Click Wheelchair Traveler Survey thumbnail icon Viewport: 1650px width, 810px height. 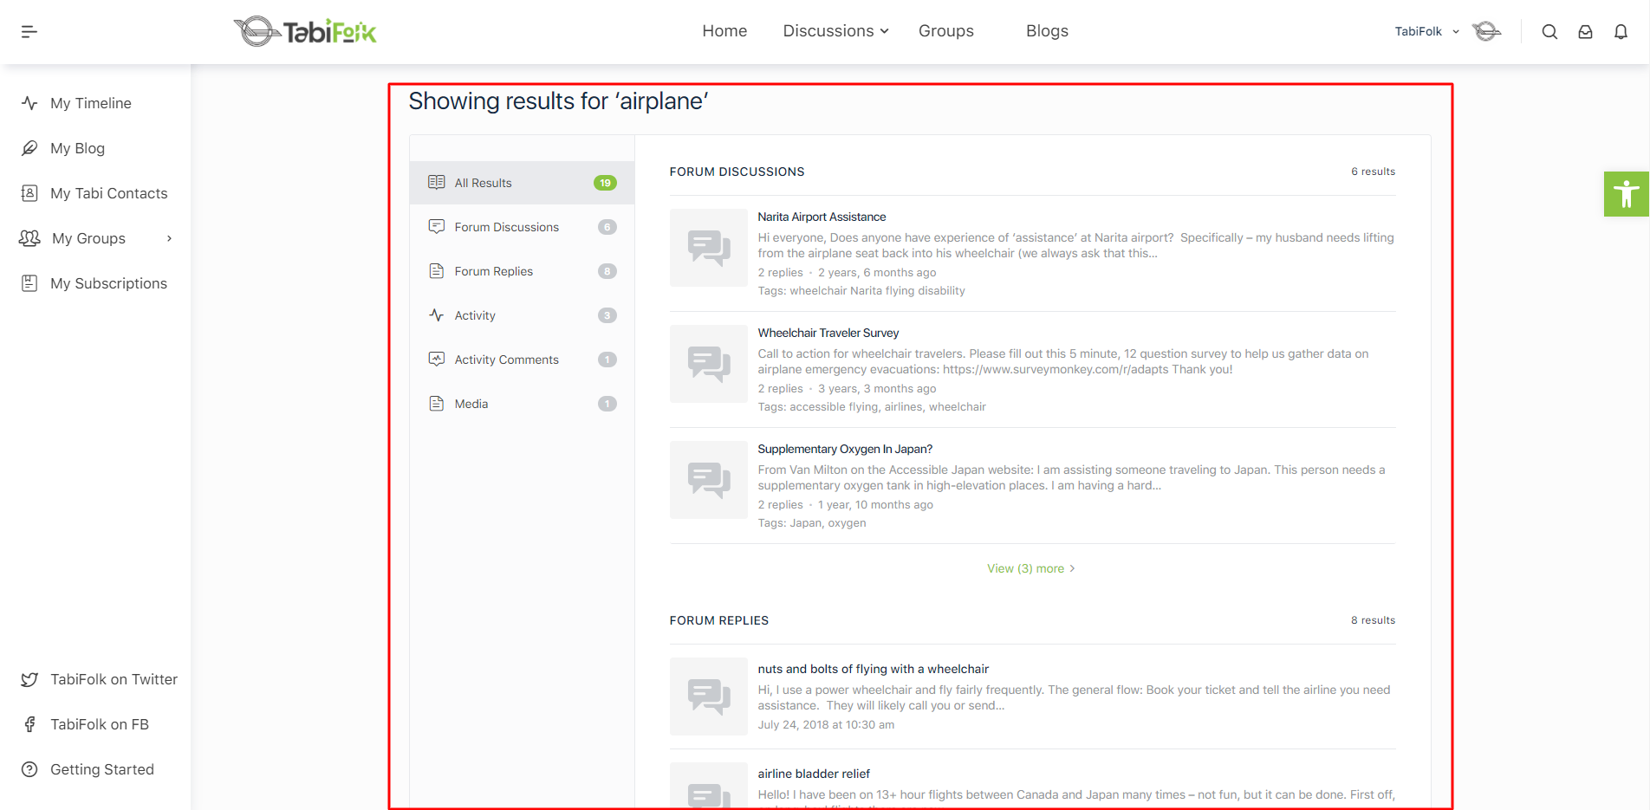point(709,364)
